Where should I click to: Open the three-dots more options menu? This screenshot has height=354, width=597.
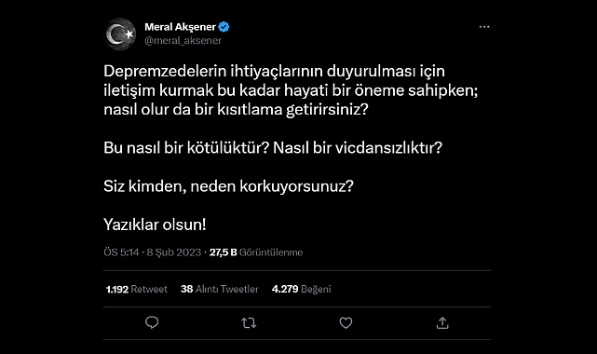coord(484,27)
